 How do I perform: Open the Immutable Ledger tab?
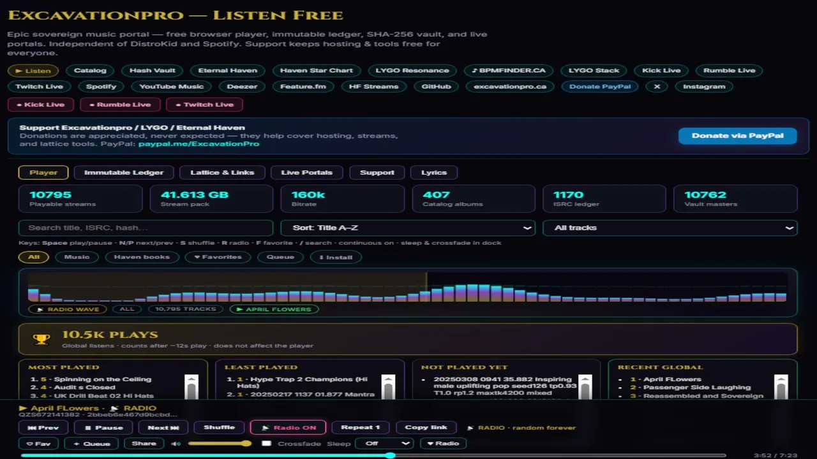coord(124,172)
